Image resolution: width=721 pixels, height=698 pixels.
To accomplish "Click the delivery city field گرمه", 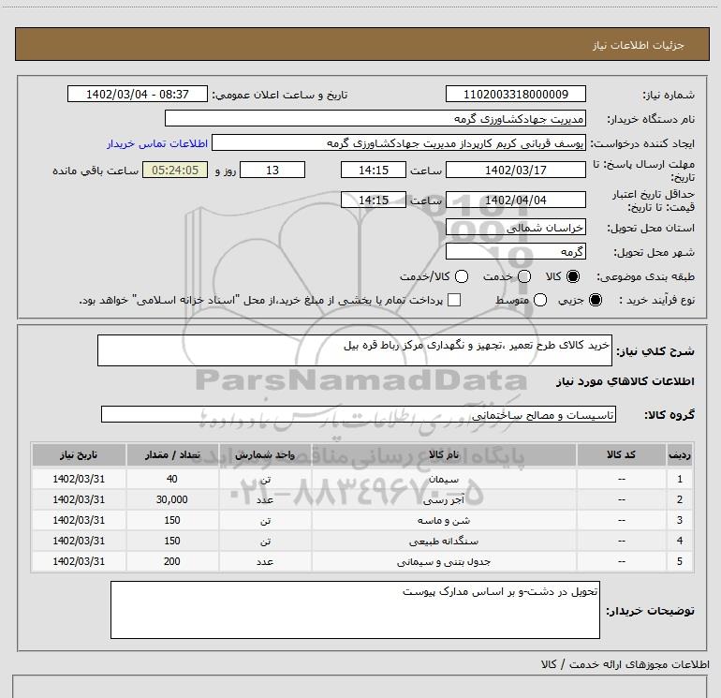I will click(515, 251).
